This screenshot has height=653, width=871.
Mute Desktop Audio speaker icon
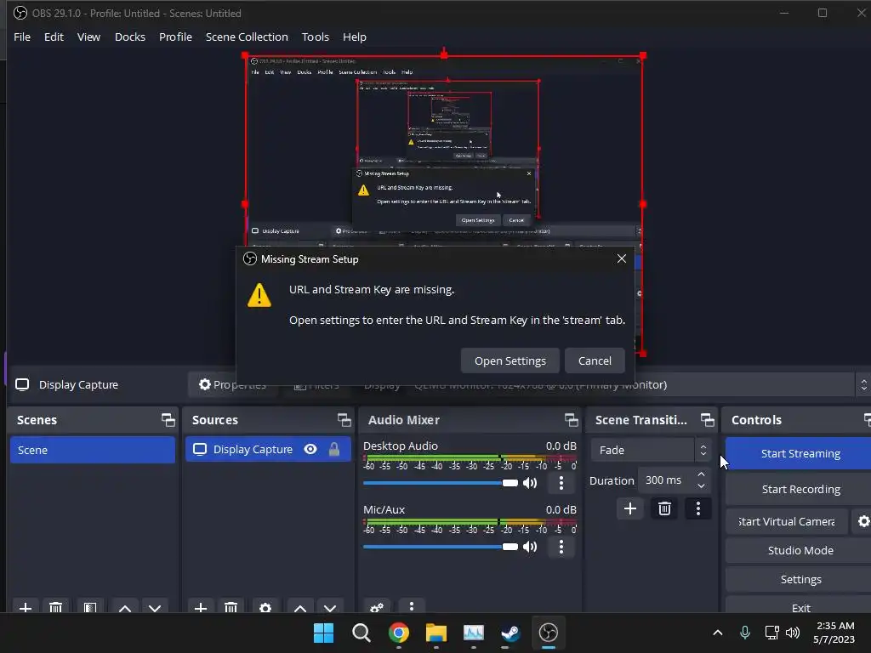[x=530, y=483]
